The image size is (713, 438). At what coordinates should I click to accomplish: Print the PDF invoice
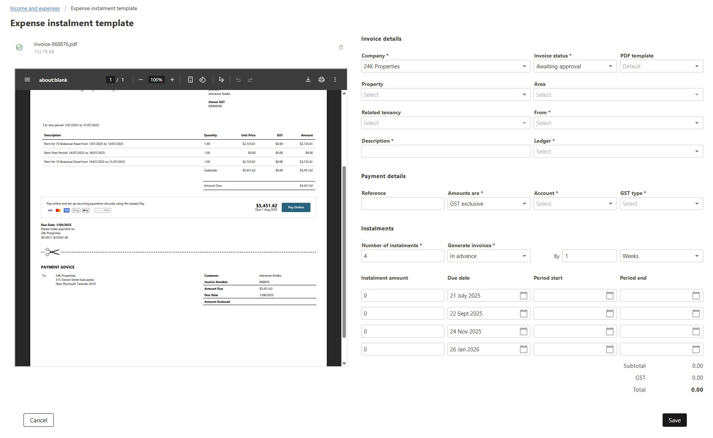[x=322, y=80]
